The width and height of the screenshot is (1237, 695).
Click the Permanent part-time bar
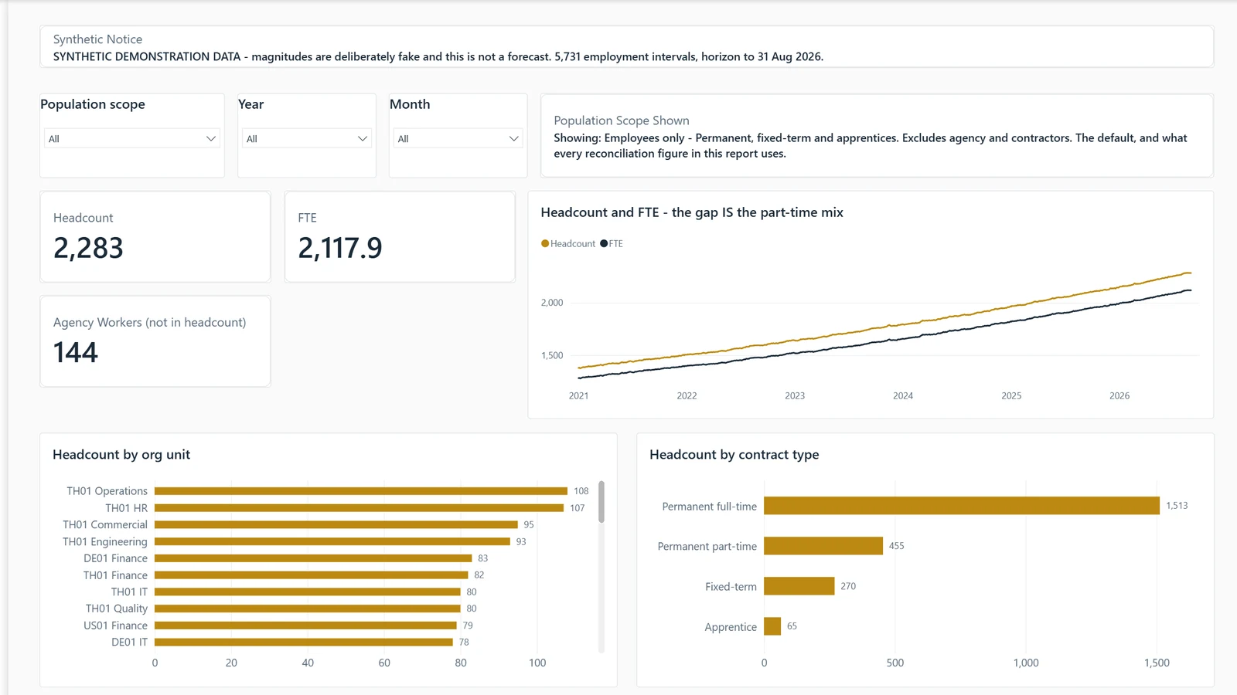(x=823, y=546)
